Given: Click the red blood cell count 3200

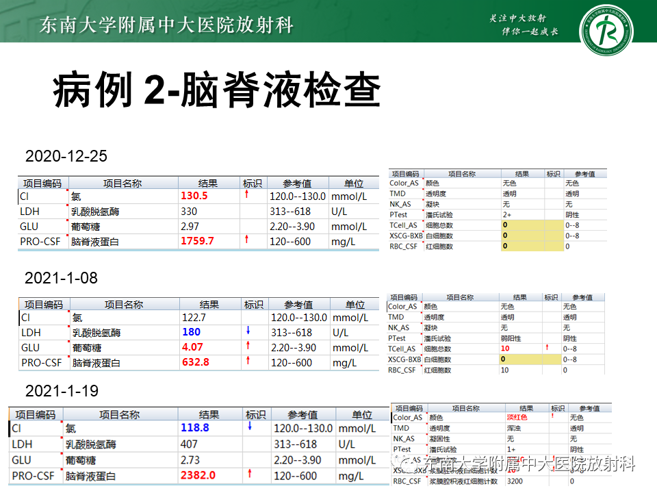Looking at the screenshot, I should 515,481.
